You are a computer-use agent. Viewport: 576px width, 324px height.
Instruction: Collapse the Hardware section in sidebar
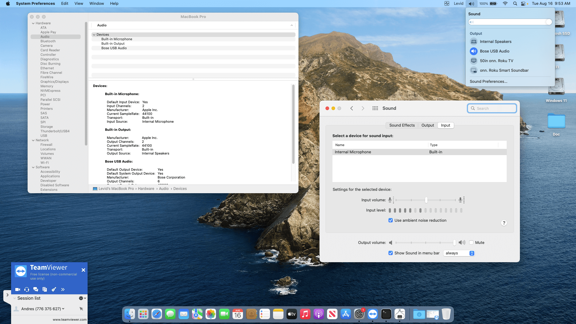[x=33, y=23]
